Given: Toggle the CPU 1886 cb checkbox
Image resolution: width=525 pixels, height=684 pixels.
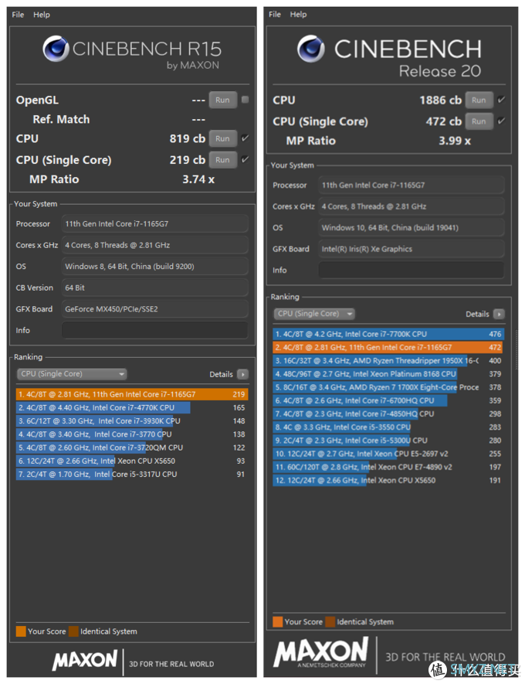Looking at the screenshot, I should 502,100.
